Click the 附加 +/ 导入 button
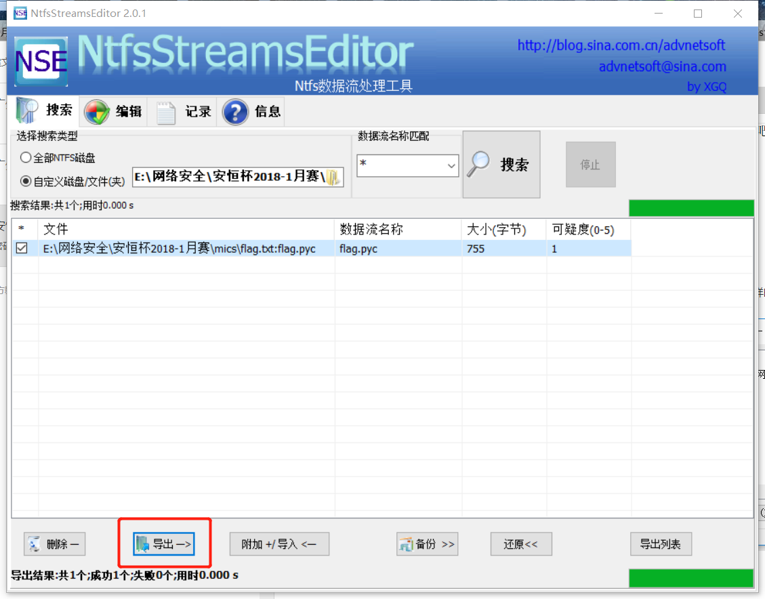 point(279,544)
